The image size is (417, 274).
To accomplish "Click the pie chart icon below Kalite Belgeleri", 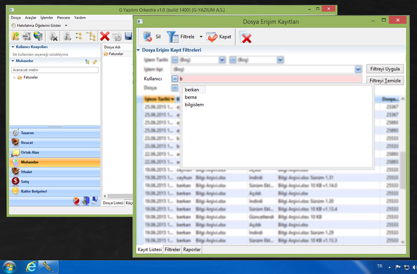I will [x=76, y=200].
